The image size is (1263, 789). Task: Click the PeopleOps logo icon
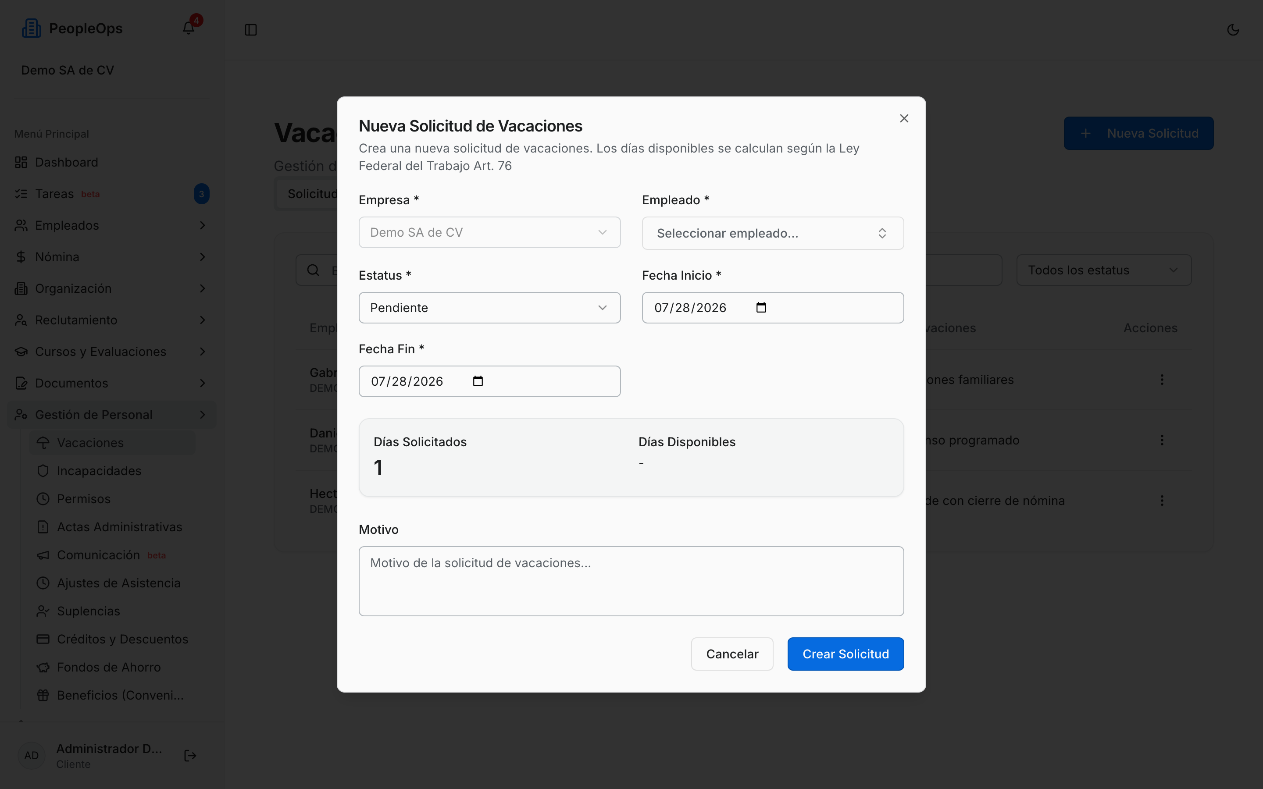pos(31,28)
